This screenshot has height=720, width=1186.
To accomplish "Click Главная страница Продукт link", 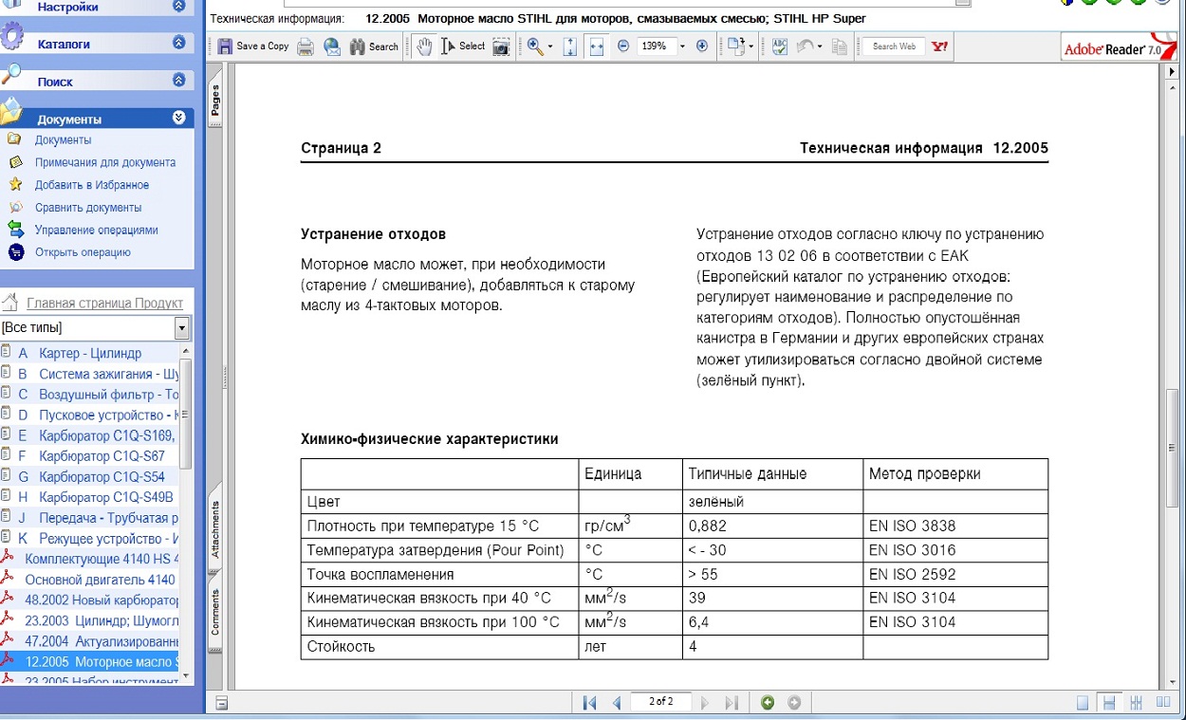I will point(104,304).
